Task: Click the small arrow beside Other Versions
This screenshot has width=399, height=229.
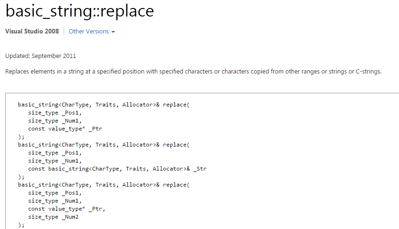Action: (x=113, y=32)
